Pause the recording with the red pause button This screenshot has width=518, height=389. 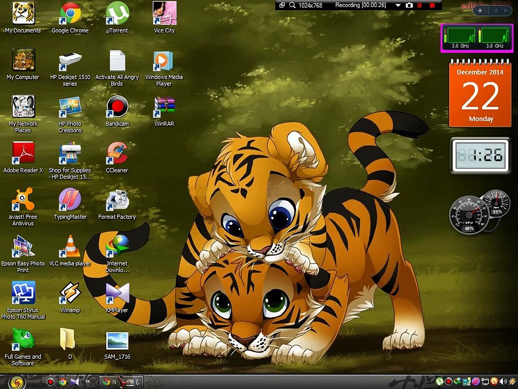click(420, 5)
